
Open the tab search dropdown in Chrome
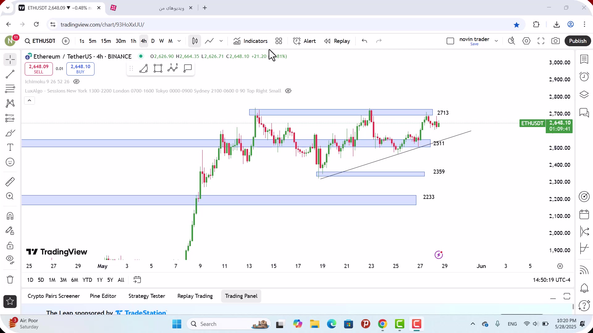(8, 8)
